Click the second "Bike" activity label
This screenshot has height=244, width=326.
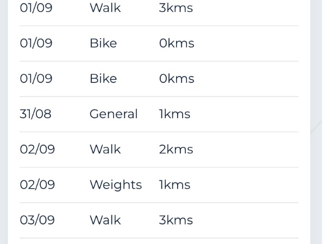tap(103, 79)
